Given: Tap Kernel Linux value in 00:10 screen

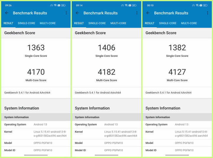Looking at the screenshot, I should [191, 134].
